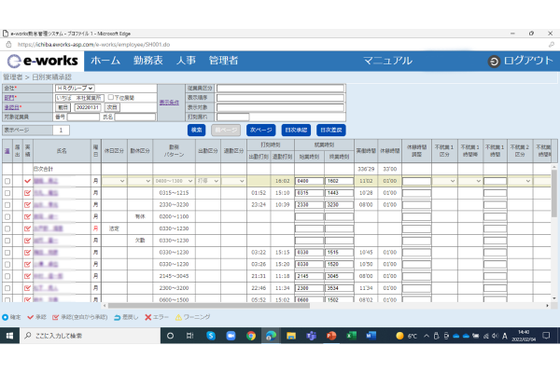This screenshot has height=373, width=560.
Task: Open the 0400~1300 work pattern dropdown
Action: [x=174, y=181]
